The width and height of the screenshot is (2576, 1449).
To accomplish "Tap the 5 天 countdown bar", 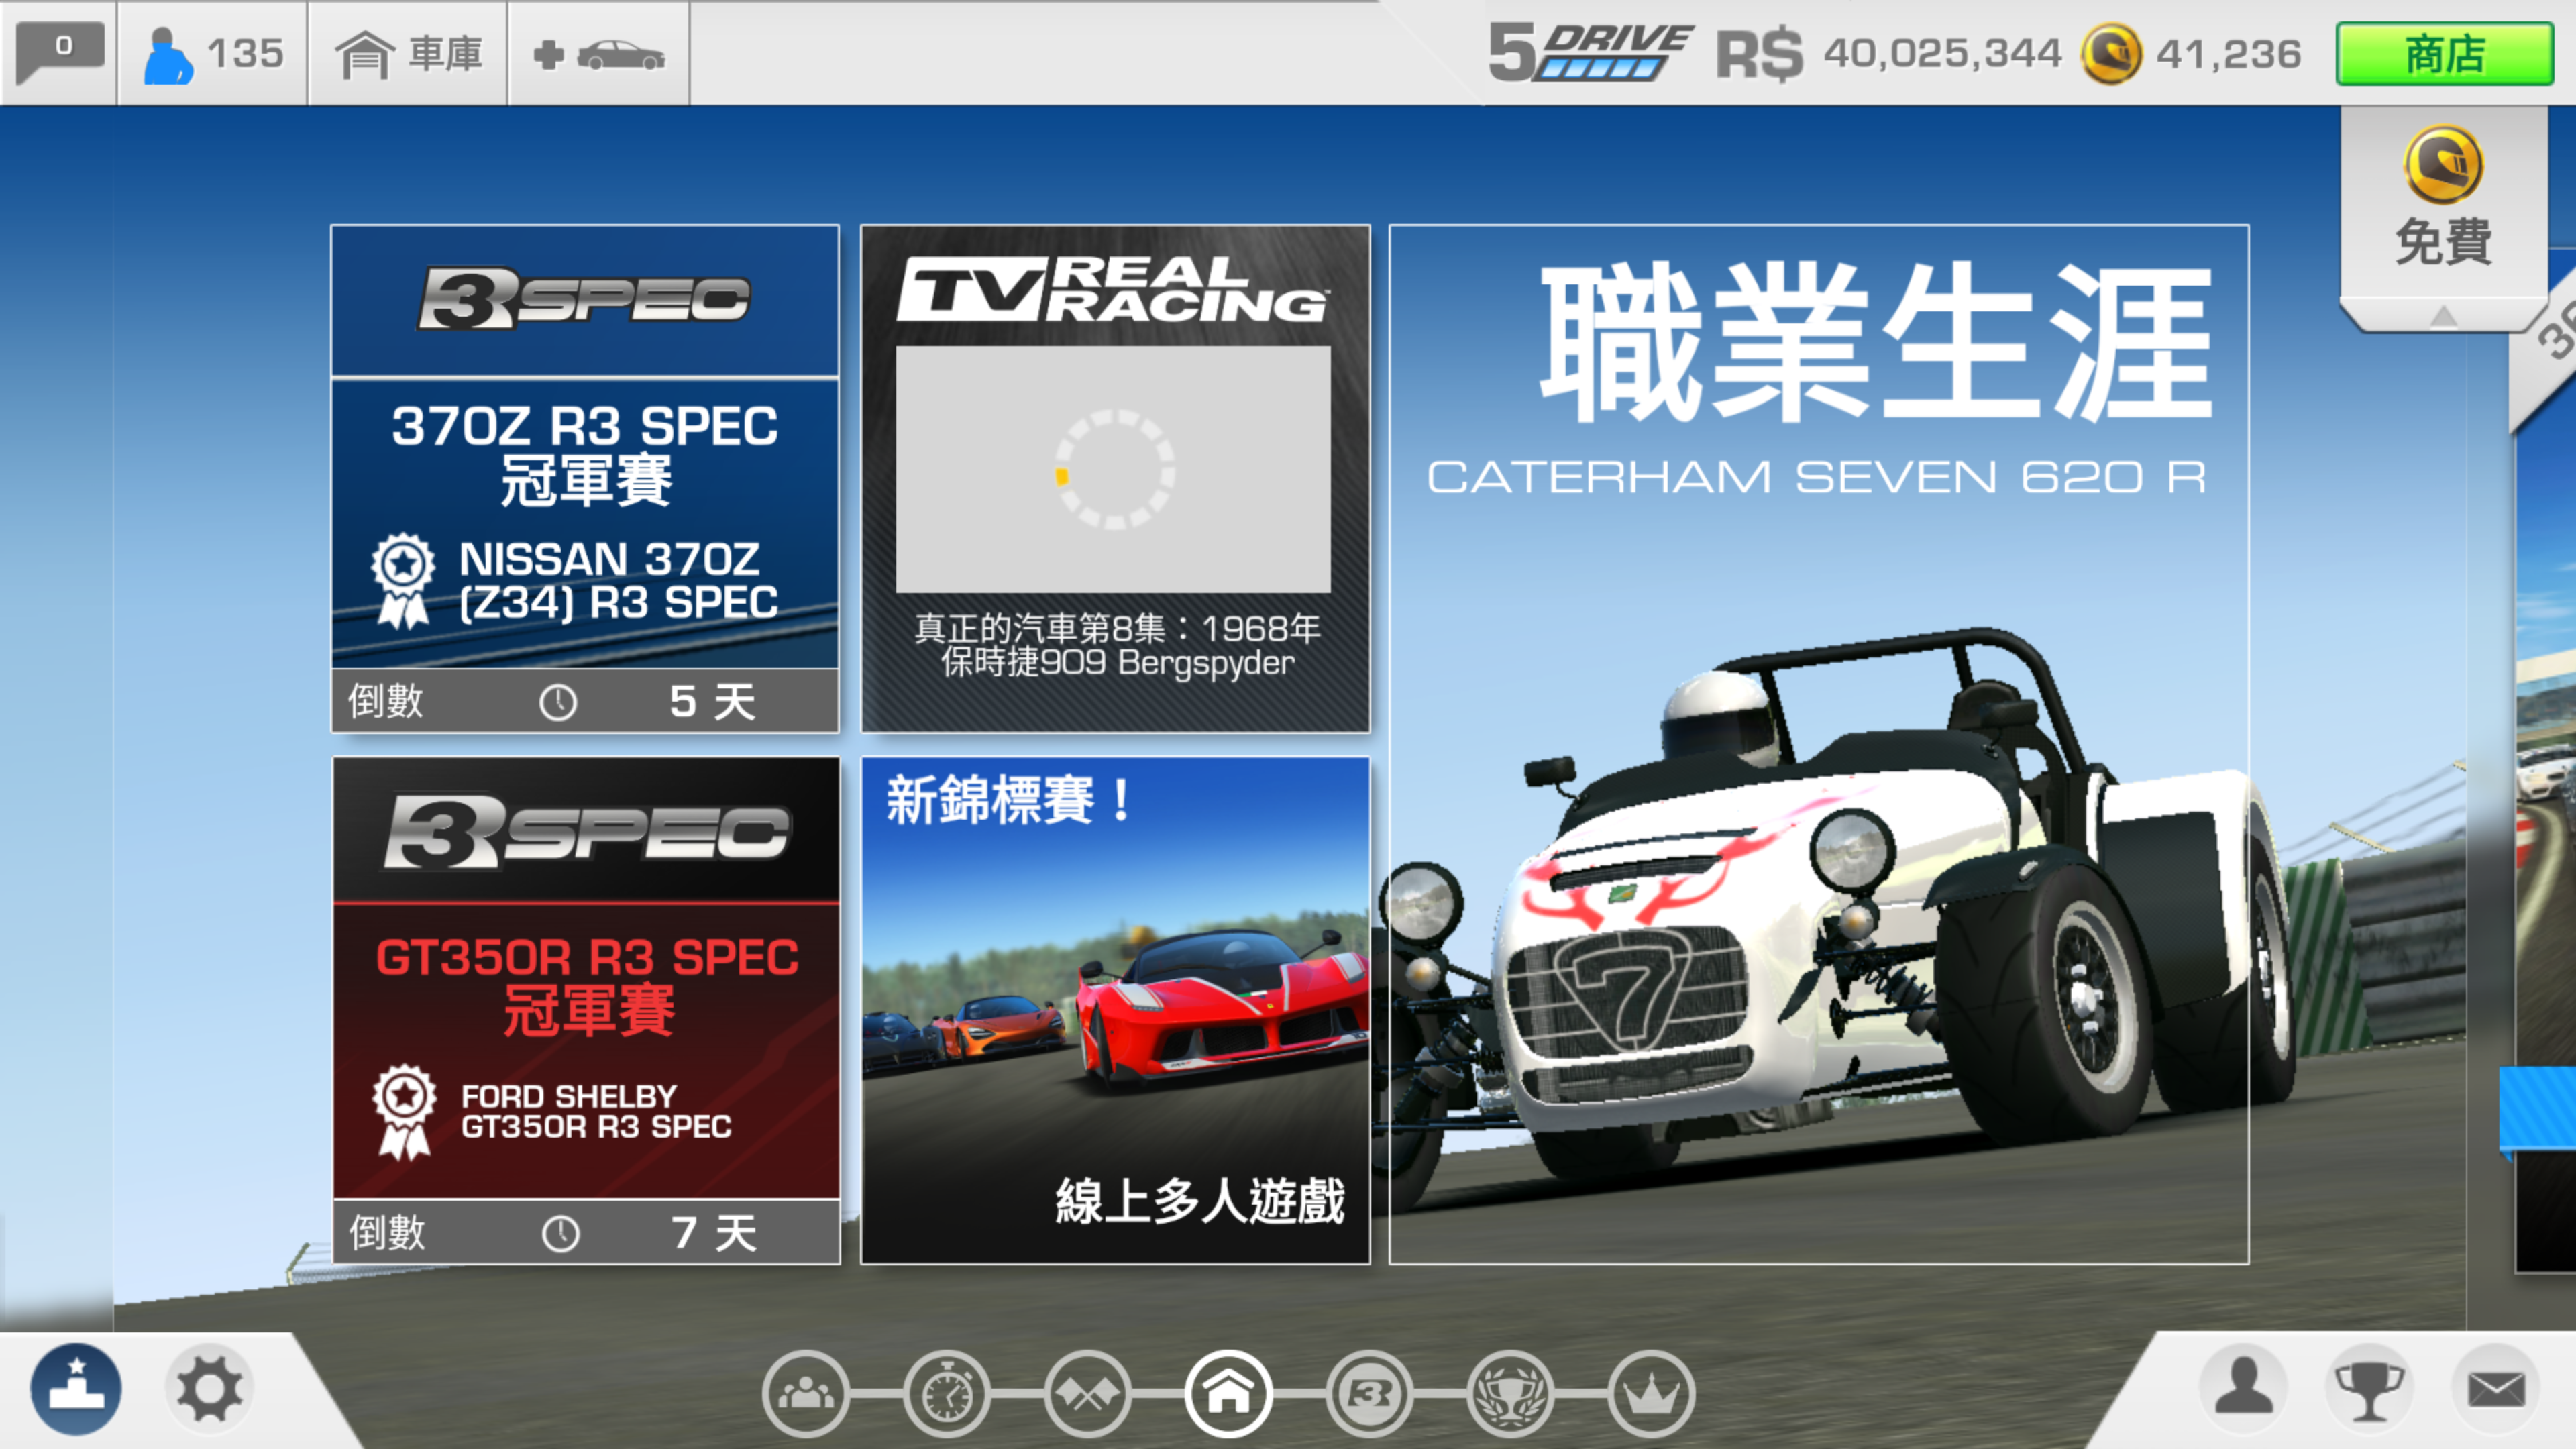I will [x=585, y=701].
